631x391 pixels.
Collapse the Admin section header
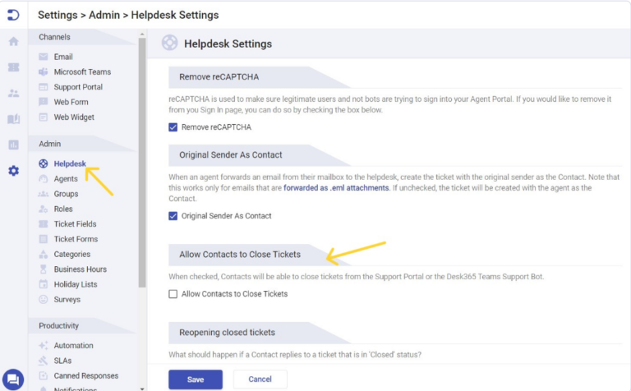[50, 144]
